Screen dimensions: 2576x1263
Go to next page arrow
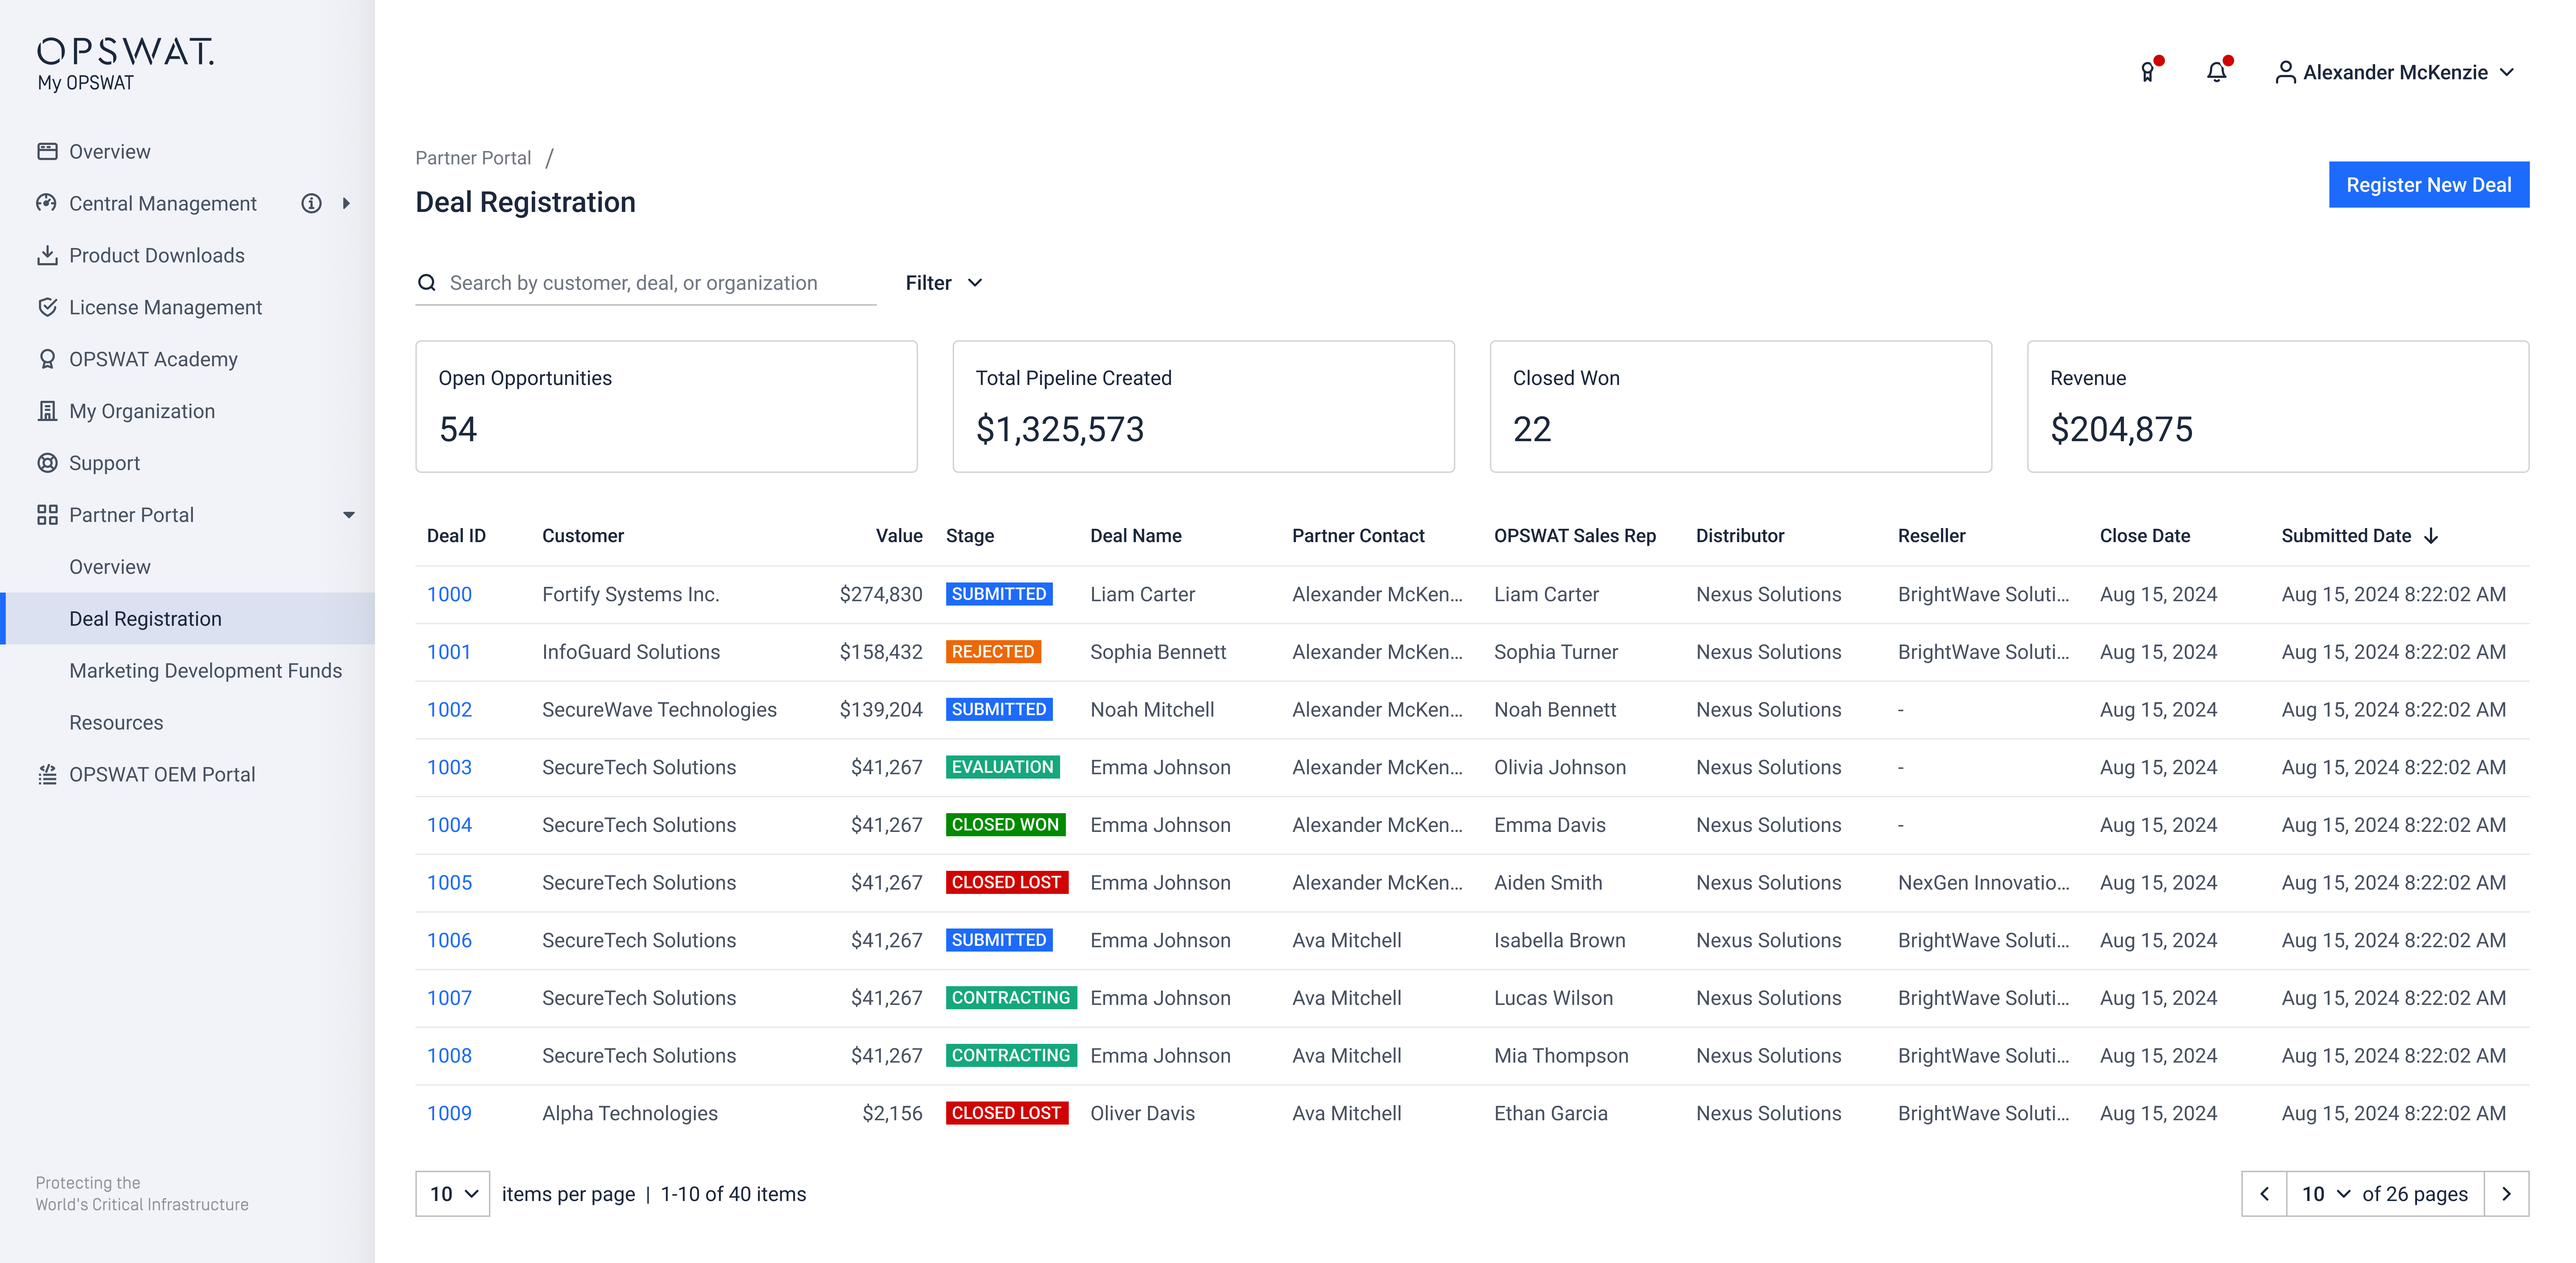2506,1194
